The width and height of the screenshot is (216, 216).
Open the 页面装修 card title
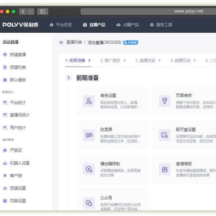click(x=184, y=96)
